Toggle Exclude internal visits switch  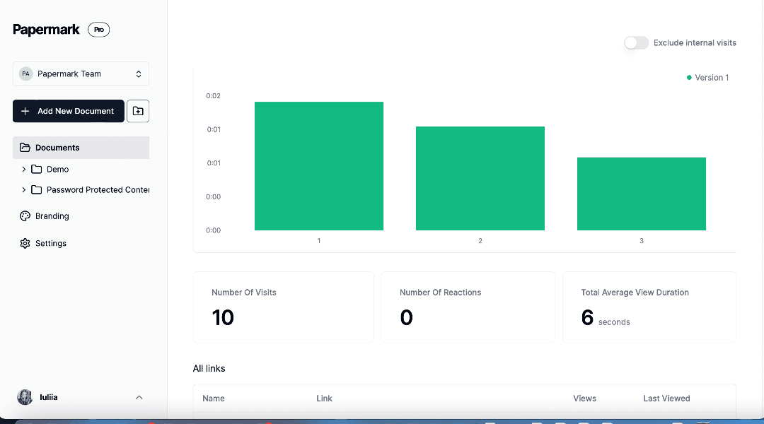point(636,43)
